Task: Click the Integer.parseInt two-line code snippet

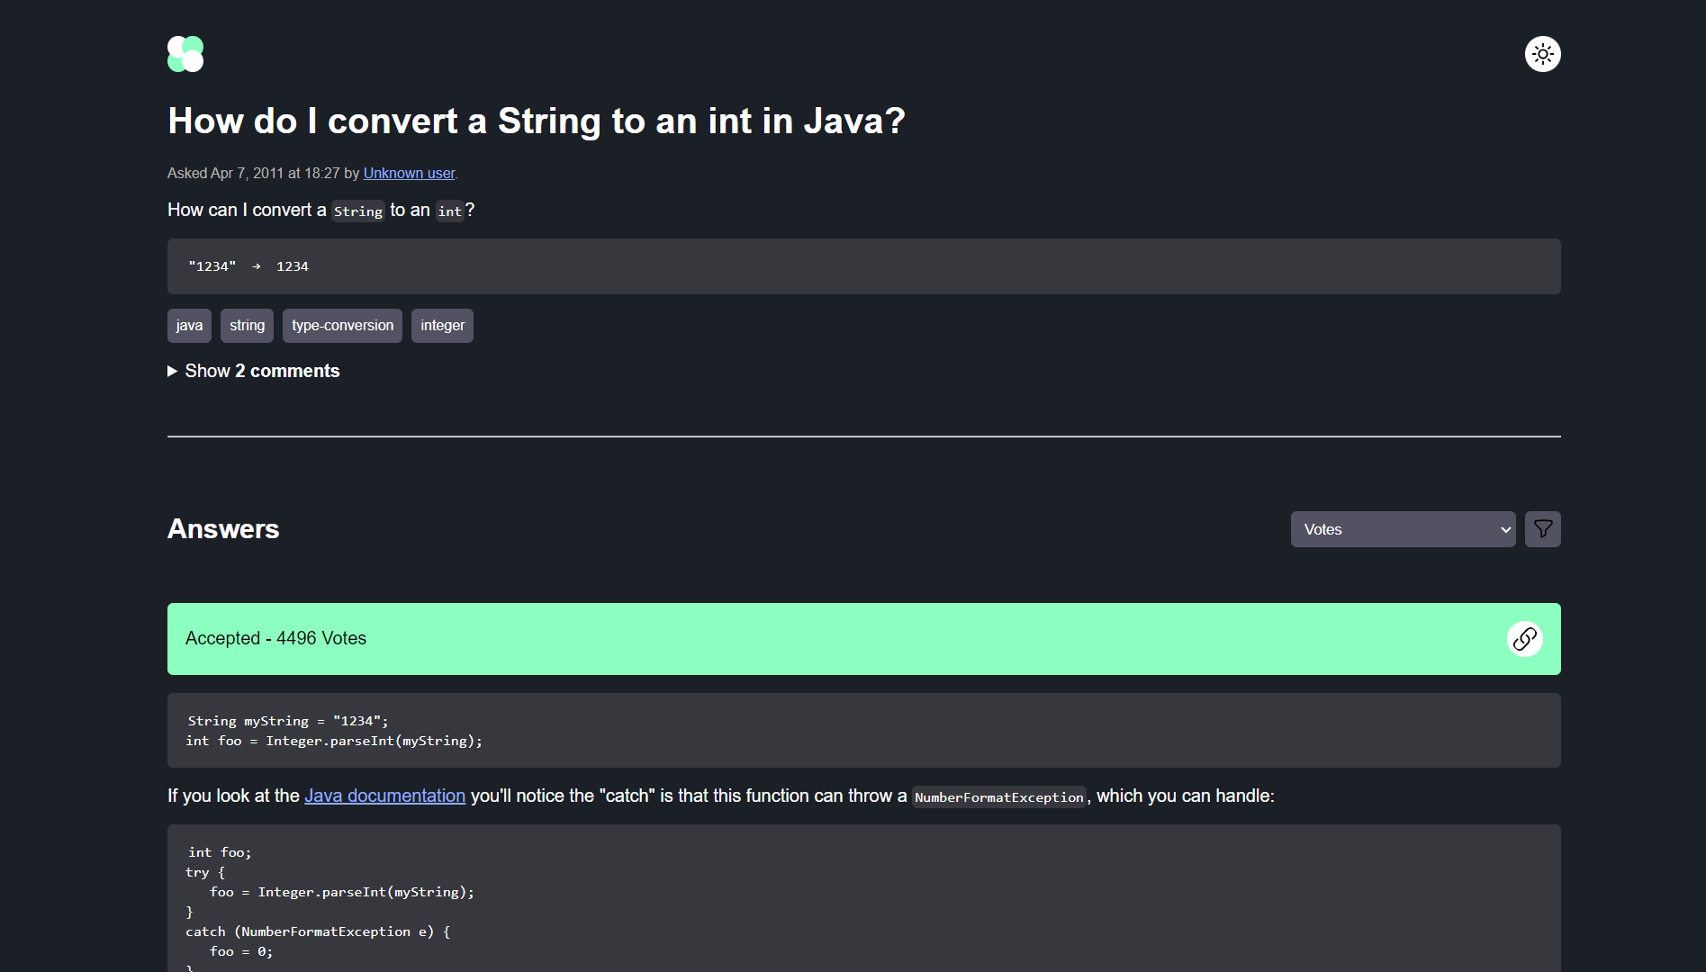Action: [x=862, y=731]
